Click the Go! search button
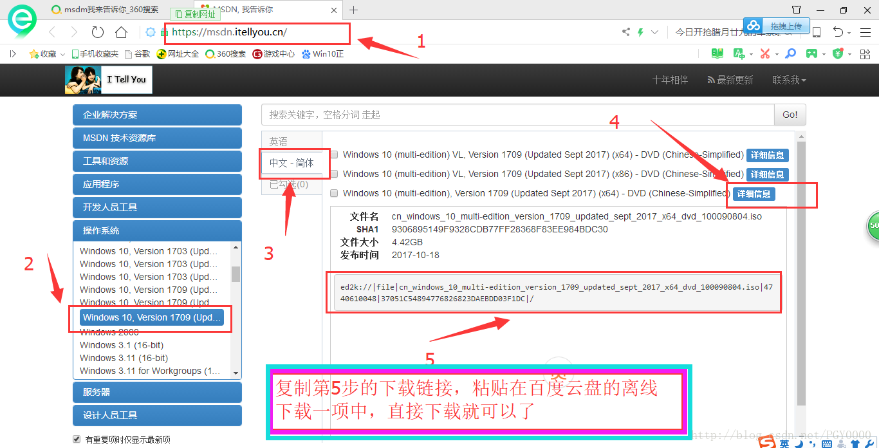 tap(790, 115)
